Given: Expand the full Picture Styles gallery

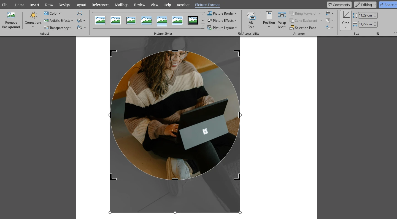Looking at the screenshot, I should (203, 26).
